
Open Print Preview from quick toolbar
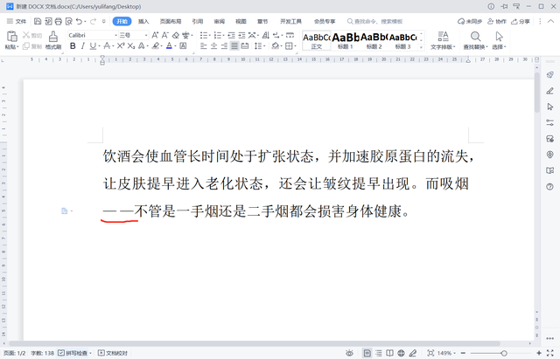click(x=68, y=21)
